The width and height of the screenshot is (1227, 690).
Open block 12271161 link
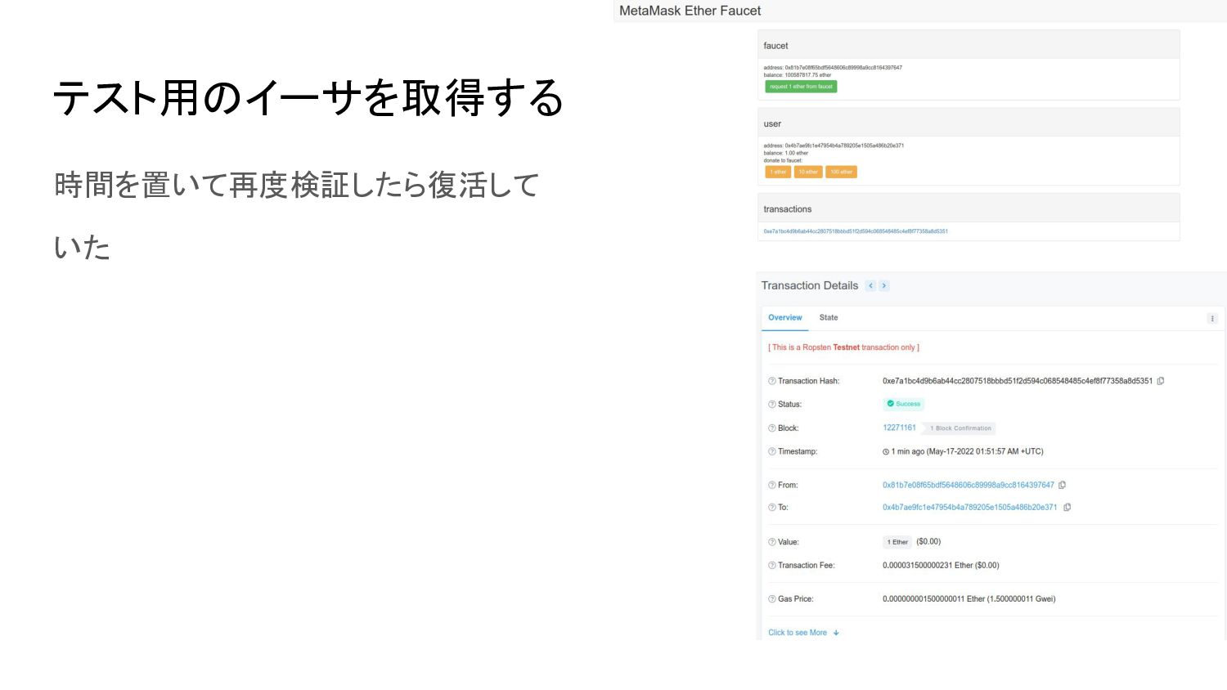tap(899, 428)
